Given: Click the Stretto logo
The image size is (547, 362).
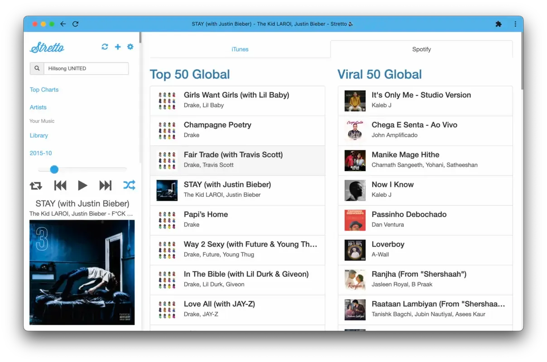Looking at the screenshot, I should [x=47, y=47].
